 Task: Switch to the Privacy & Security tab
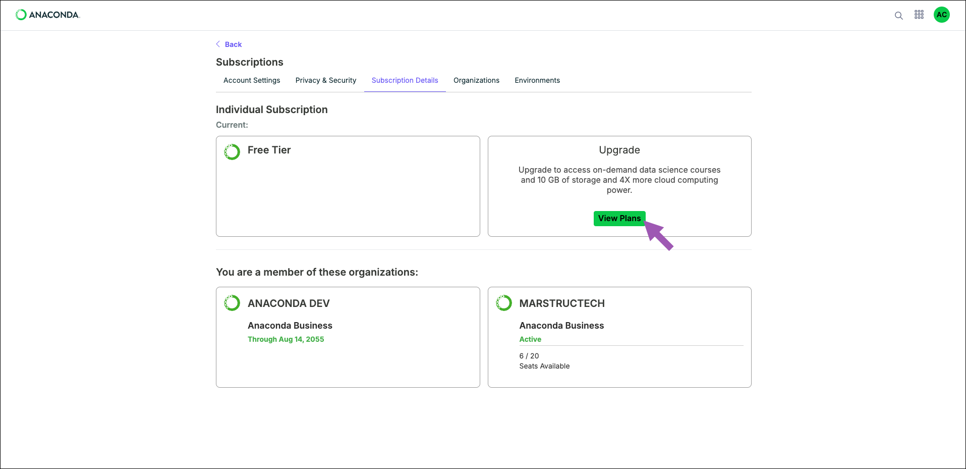[x=326, y=80]
